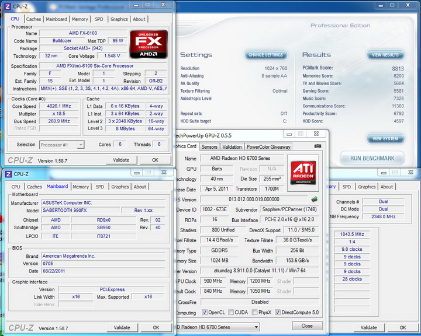Switch to Caches tab in top CPU-Z window
Image resolution: width=421 pixels, height=336 pixels.
tap(33, 19)
